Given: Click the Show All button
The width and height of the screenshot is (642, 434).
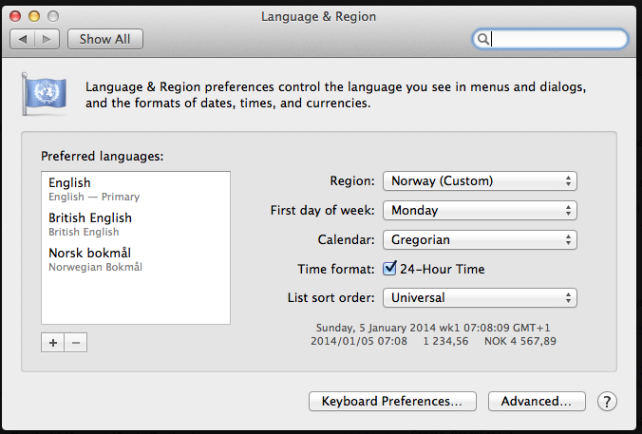Looking at the screenshot, I should (105, 39).
